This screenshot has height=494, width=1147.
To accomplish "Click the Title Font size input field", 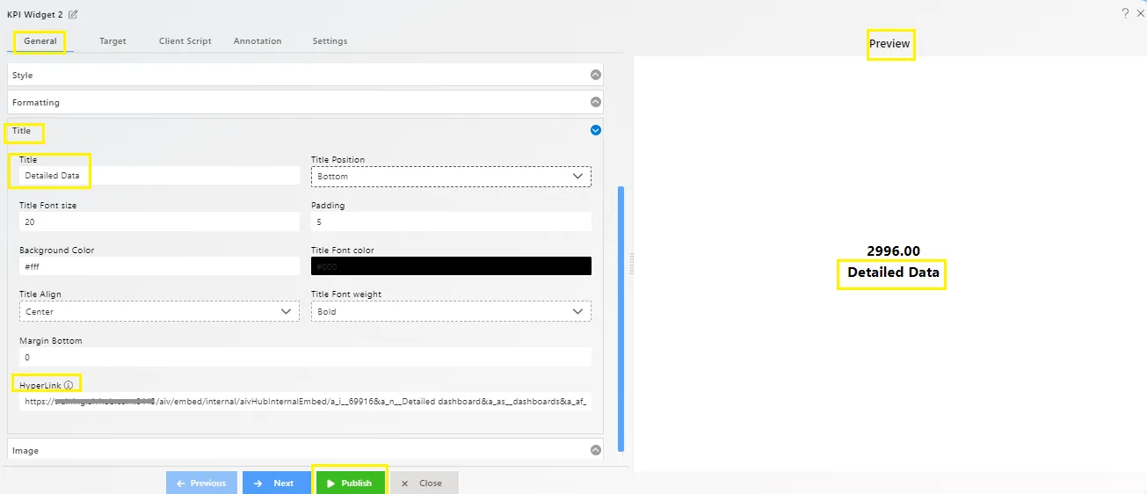I will tap(159, 222).
